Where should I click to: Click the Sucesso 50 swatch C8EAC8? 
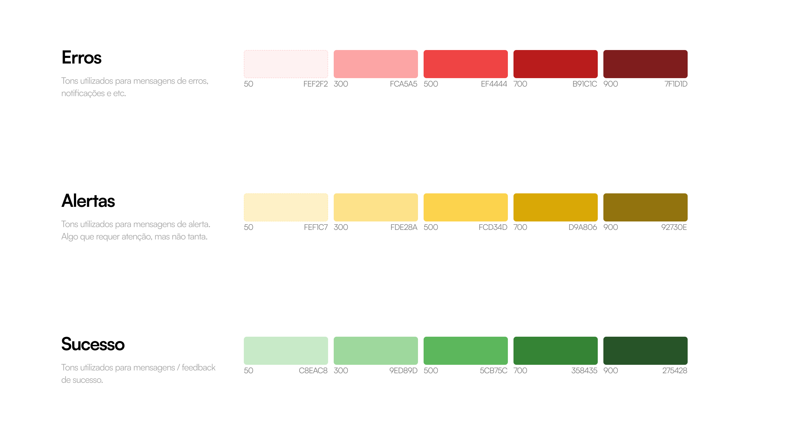pos(286,350)
